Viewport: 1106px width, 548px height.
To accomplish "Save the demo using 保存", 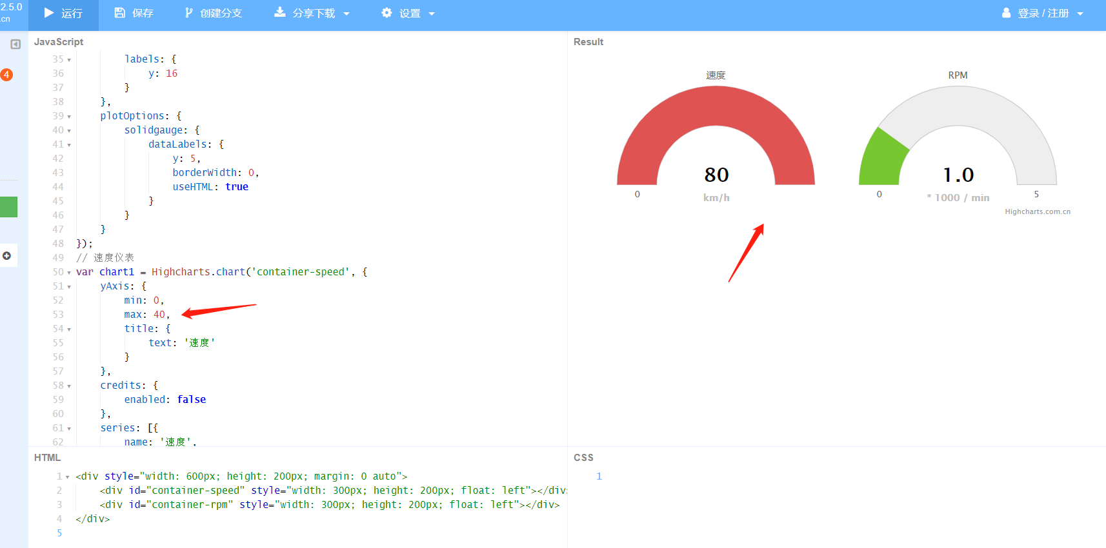I will [134, 13].
